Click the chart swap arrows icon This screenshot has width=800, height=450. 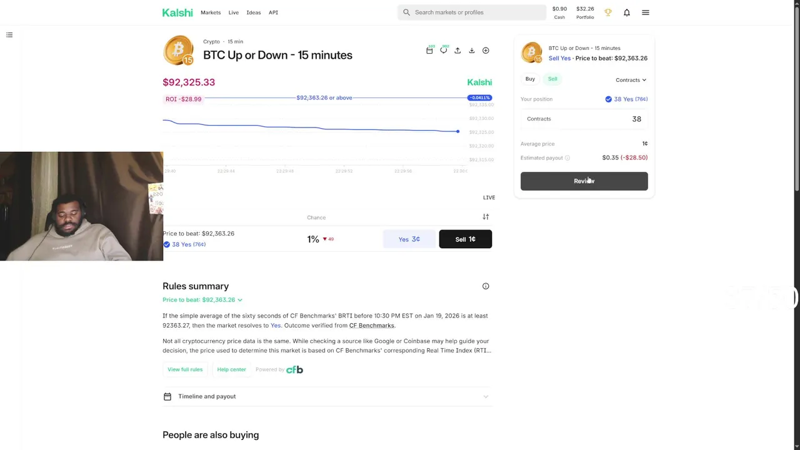tap(486, 217)
